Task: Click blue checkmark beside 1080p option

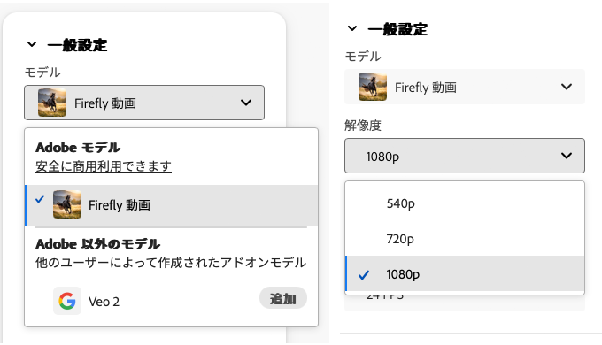Action: click(x=364, y=275)
